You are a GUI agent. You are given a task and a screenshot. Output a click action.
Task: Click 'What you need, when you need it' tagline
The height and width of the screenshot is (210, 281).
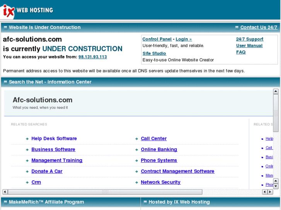coord(40,108)
